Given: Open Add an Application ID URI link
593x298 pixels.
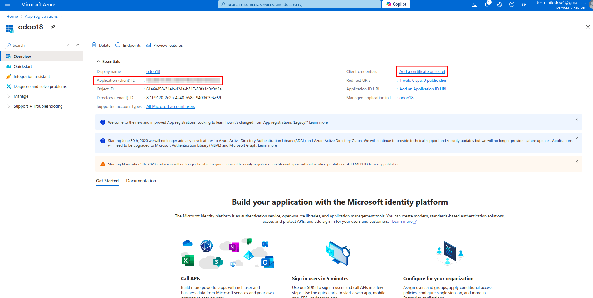Looking at the screenshot, I should [x=423, y=89].
